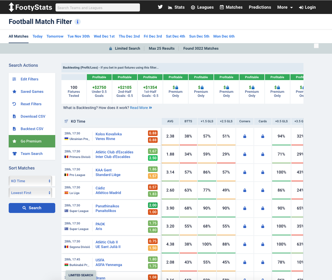Click the Corners lock icon for Panathinaikos row
Image resolution: width=332 pixels, height=280 pixels.
[245, 208]
